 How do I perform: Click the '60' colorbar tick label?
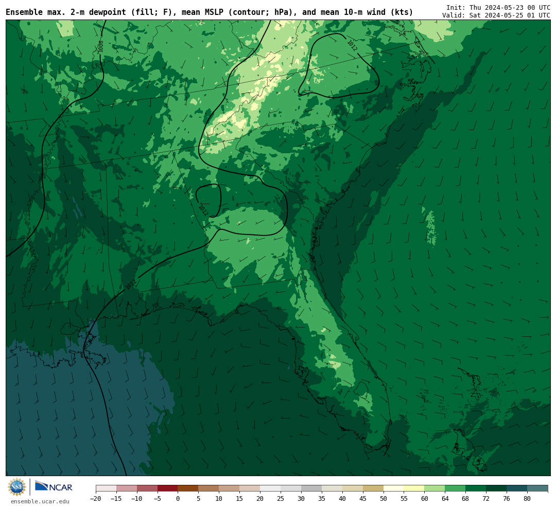pyautogui.click(x=424, y=498)
